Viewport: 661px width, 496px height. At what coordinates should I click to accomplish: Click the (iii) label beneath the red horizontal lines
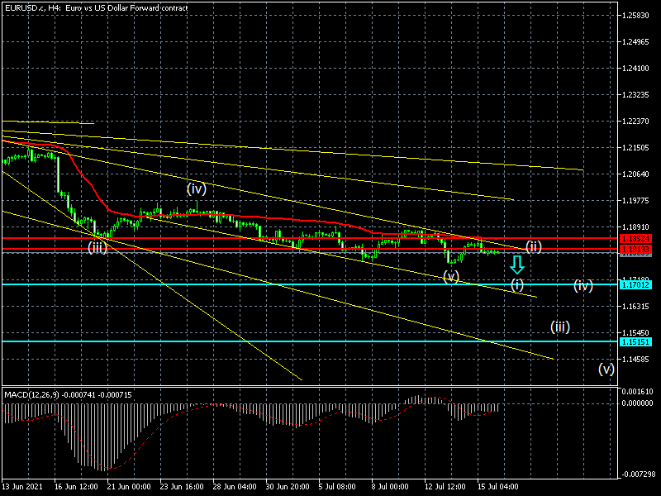(x=97, y=246)
